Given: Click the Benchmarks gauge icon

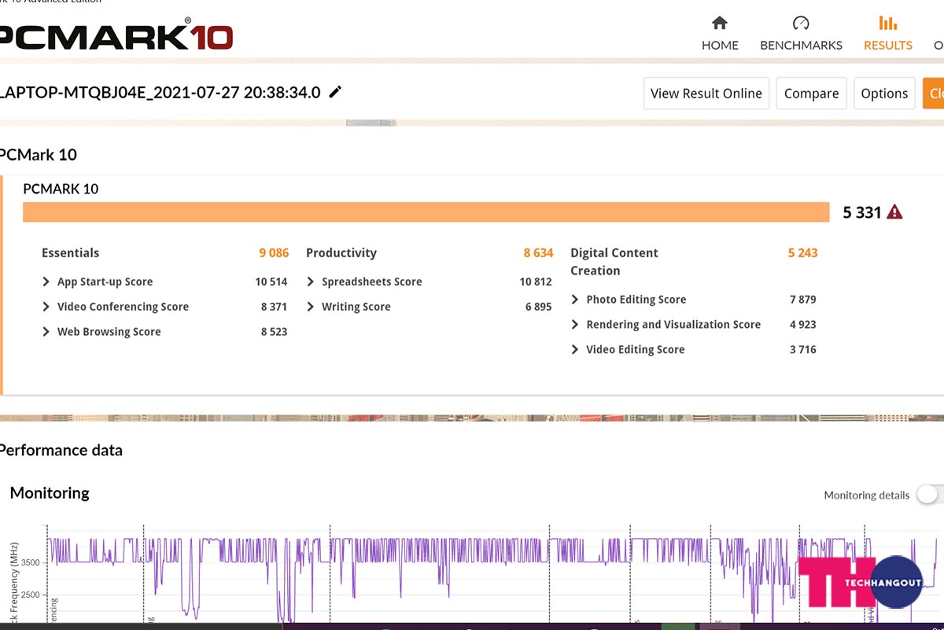Looking at the screenshot, I should click(801, 23).
